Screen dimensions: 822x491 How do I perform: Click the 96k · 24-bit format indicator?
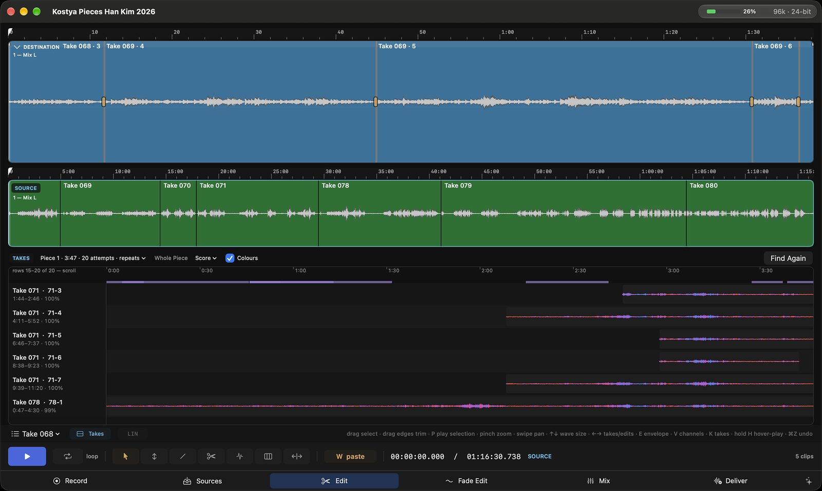[x=792, y=11]
